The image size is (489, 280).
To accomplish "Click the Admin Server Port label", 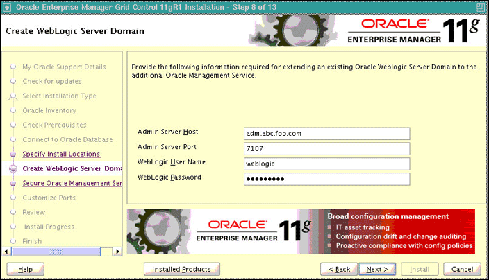I will pyautogui.click(x=167, y=147).
